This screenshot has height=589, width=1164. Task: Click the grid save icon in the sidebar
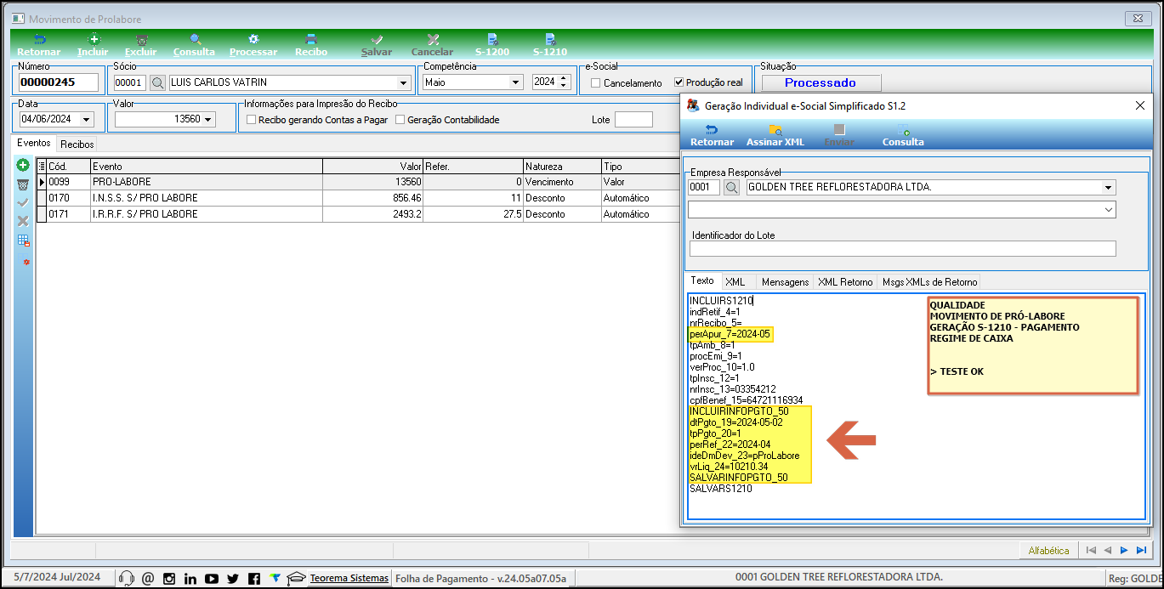pyautogui.click(x=23, y=240)
